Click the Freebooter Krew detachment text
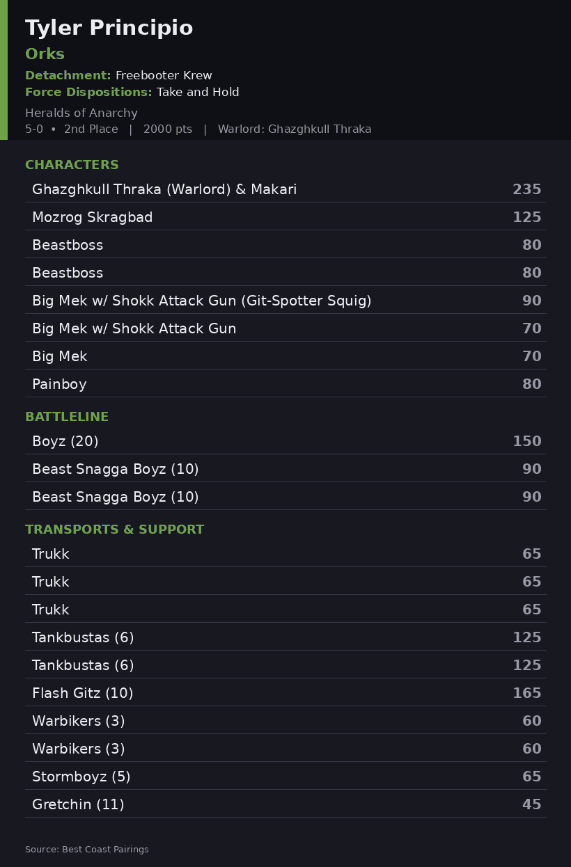 coord(164,75)
